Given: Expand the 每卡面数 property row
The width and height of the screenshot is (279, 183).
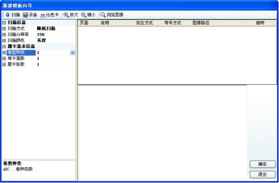Looking at the screenshot, I should (4, 59).
